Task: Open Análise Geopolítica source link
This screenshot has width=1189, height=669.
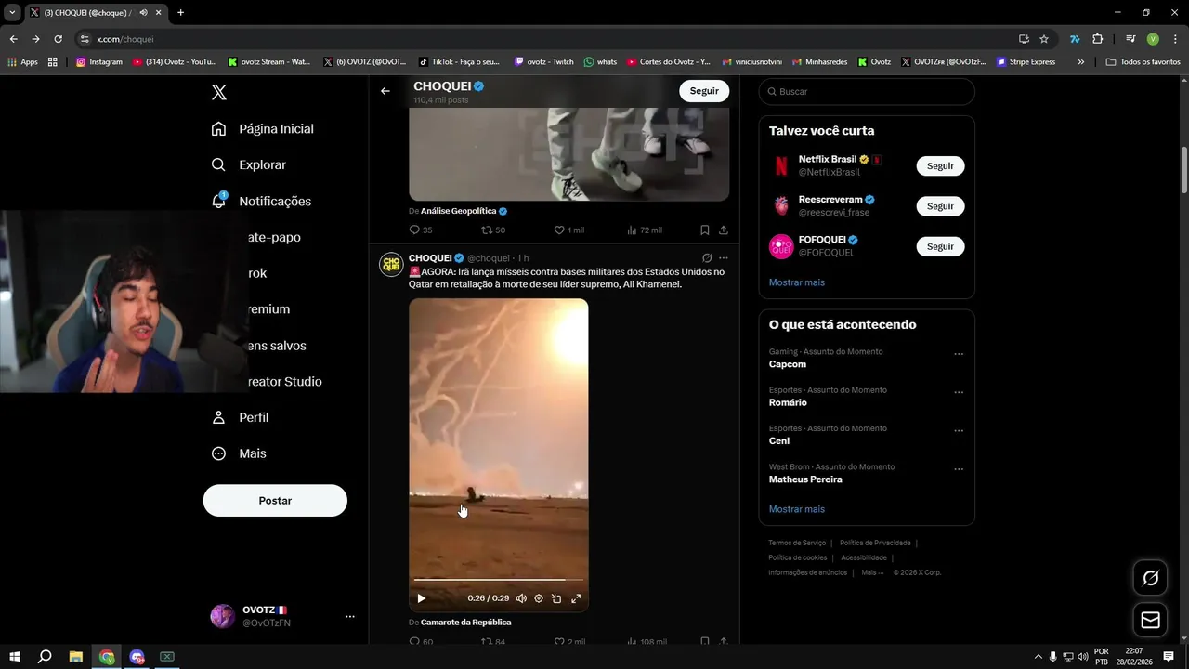Action: (464, 211)
